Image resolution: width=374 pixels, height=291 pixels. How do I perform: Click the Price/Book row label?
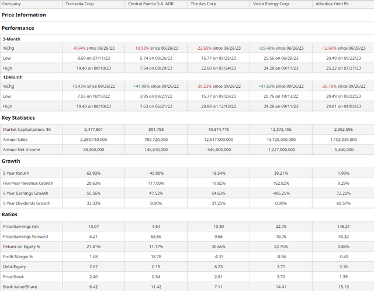(x=13, y=277)
